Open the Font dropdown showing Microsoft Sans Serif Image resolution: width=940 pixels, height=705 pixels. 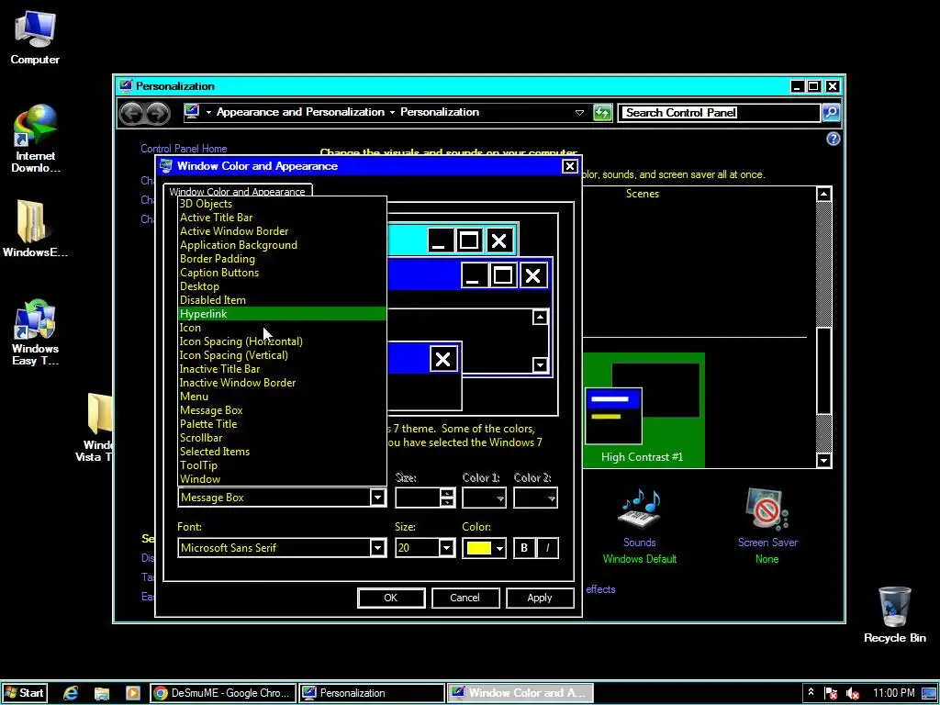(377, 547)
